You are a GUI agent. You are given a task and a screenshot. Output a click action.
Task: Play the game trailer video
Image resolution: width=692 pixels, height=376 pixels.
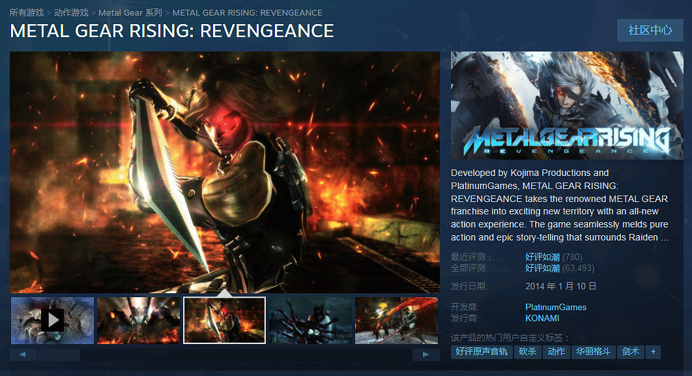coord(52,320)
